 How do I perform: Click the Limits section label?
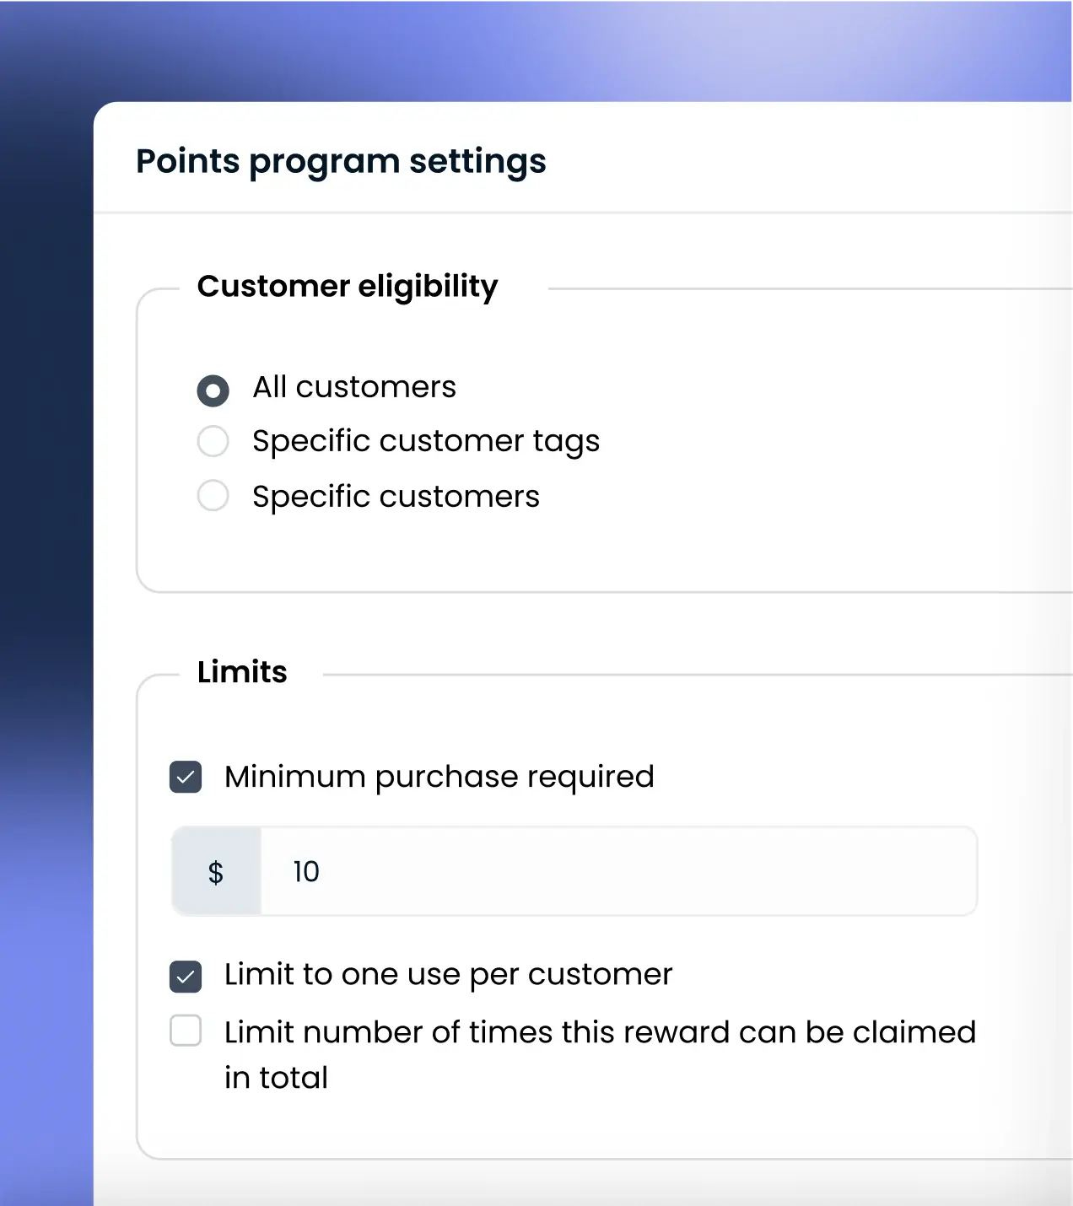pyautogui.click(x=242, y=671)
